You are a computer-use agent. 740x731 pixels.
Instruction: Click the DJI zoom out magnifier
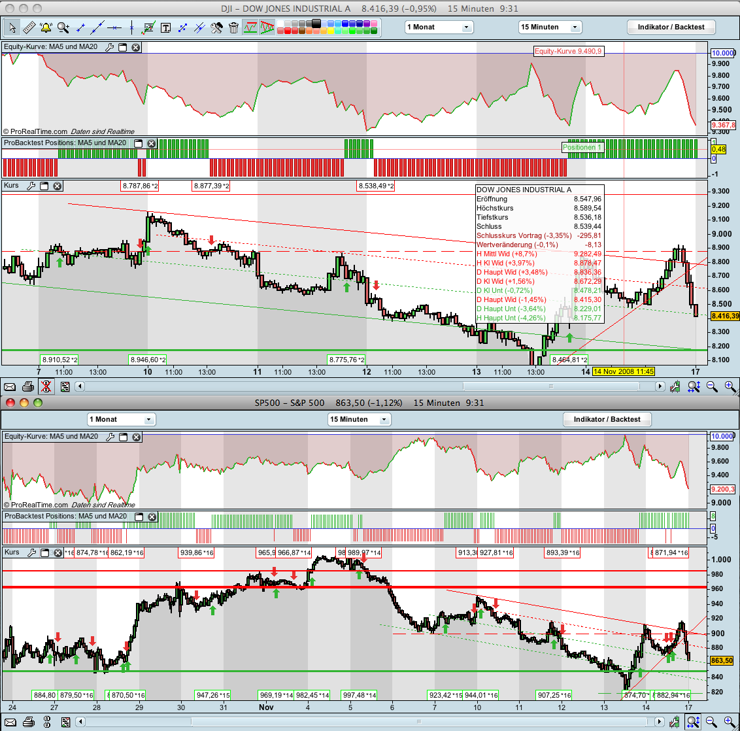[712, 387]
